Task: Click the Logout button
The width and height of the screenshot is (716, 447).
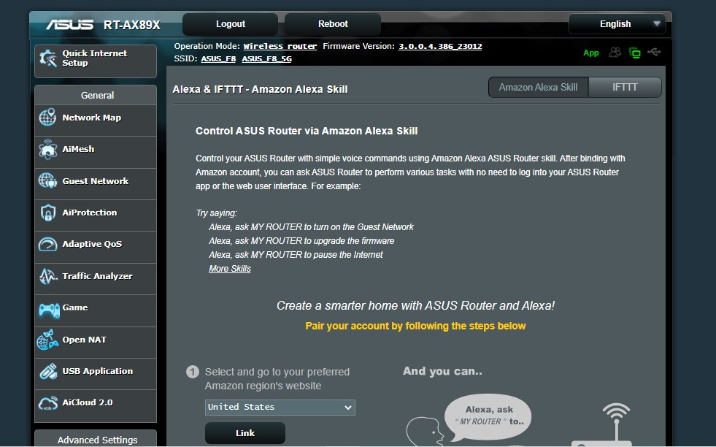Action: [230, 24]
